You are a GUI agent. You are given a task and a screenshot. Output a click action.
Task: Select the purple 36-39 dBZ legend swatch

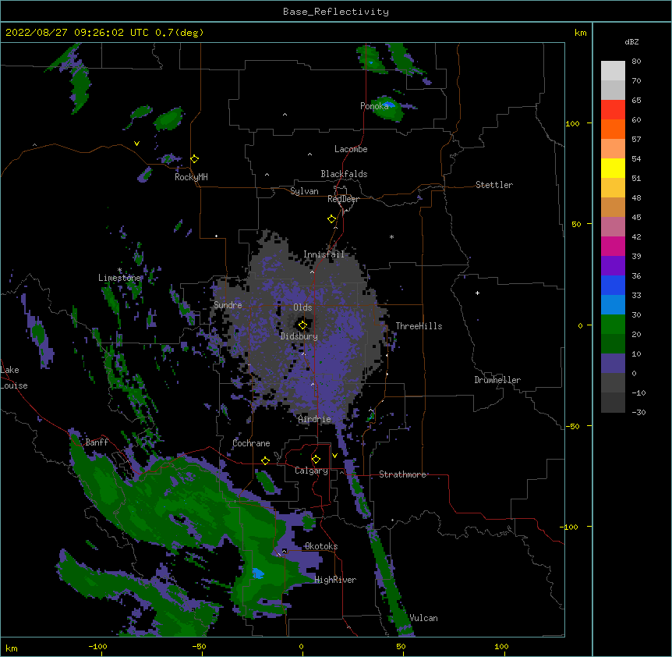pyautogui.click(x=613, y=266)
